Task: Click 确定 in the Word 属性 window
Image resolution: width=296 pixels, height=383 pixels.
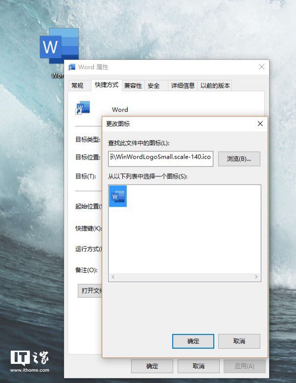Action: 152,366
